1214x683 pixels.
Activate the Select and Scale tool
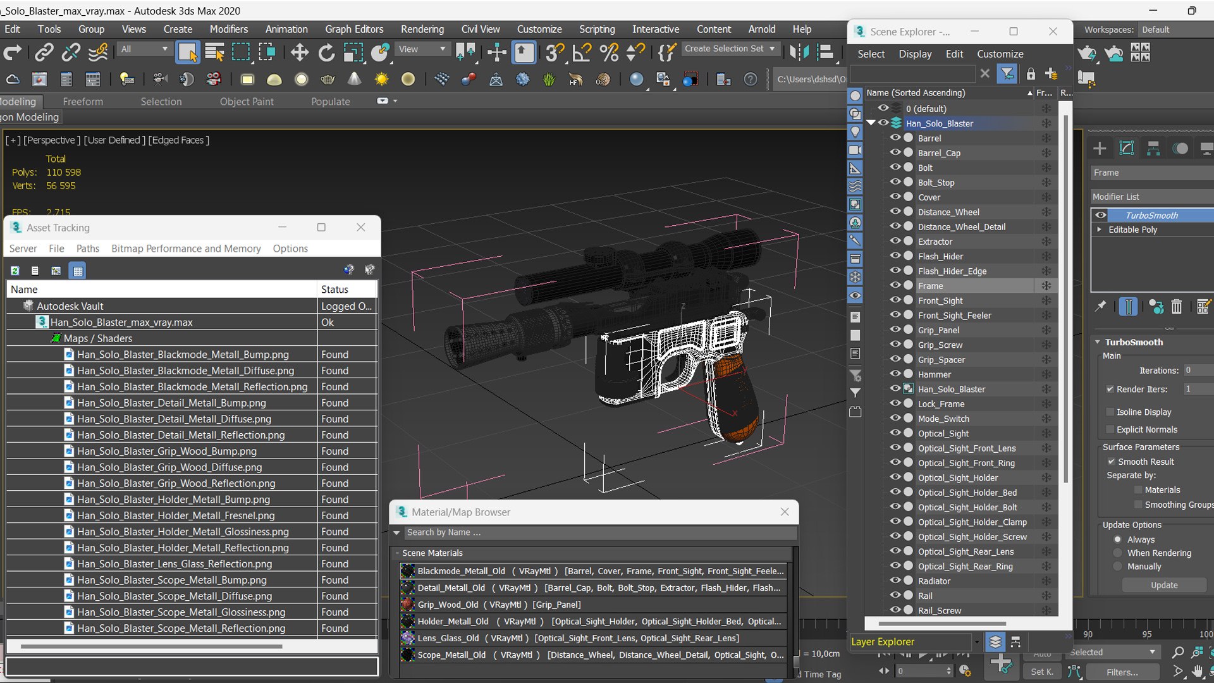pyautogui.click(x=353, y=52)
